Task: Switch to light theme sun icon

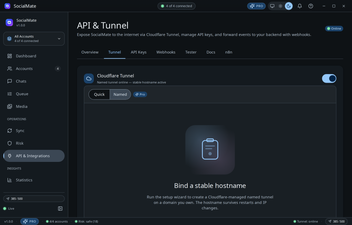Action: pos(280,6)
